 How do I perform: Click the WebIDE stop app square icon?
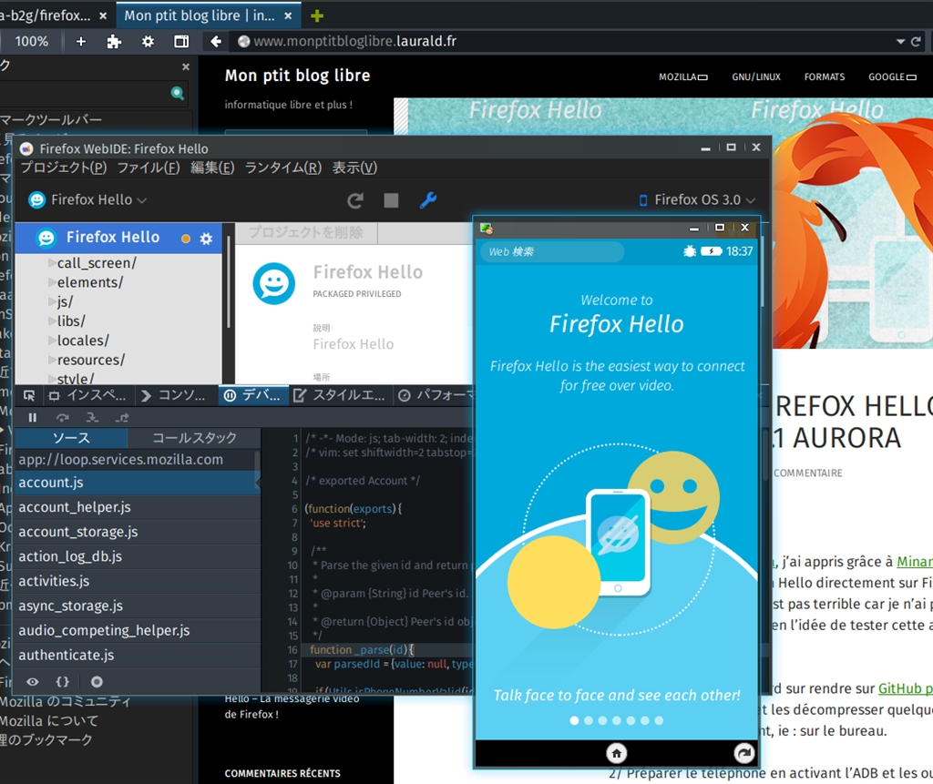[391, 200]
